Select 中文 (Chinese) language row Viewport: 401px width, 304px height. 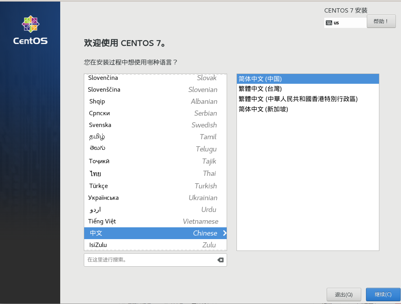pyautogui.click(x=155, y=233)
